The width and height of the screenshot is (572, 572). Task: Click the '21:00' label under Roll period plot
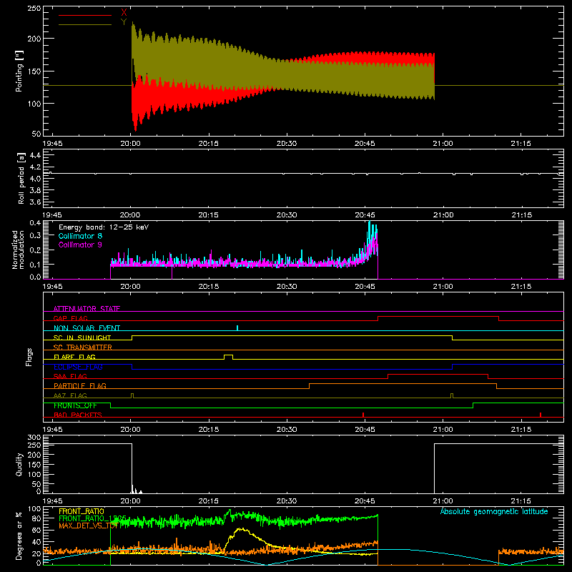[443, 215]
